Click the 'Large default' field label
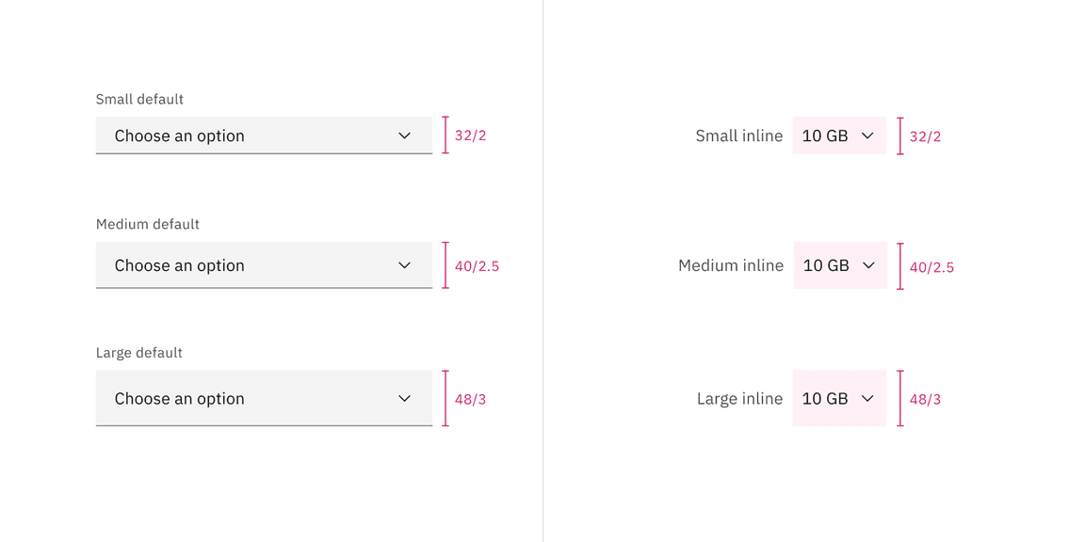Image resolution: width=1085 pixels, height=542 pixels. 139,353
